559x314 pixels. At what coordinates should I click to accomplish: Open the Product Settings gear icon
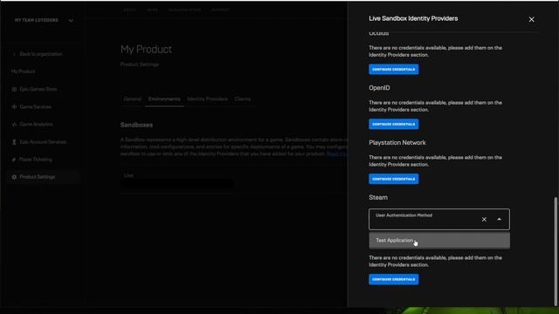coord(14,177)
